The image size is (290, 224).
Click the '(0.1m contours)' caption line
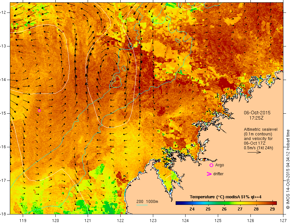pyautogui.click(x=258, y=134)
